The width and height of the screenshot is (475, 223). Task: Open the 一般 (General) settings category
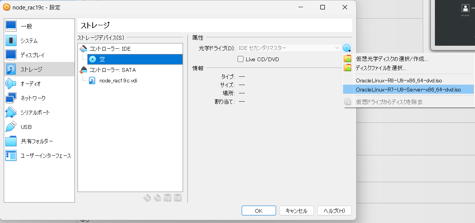39,26
